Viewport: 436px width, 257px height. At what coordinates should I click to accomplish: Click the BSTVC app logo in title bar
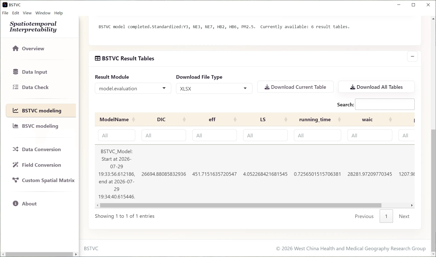pos(5,5)
